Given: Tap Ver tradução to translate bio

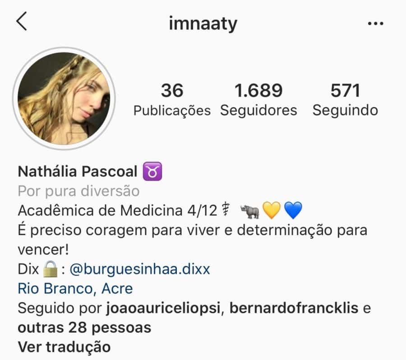Looking at the screenshot, I should click(64, 347).
